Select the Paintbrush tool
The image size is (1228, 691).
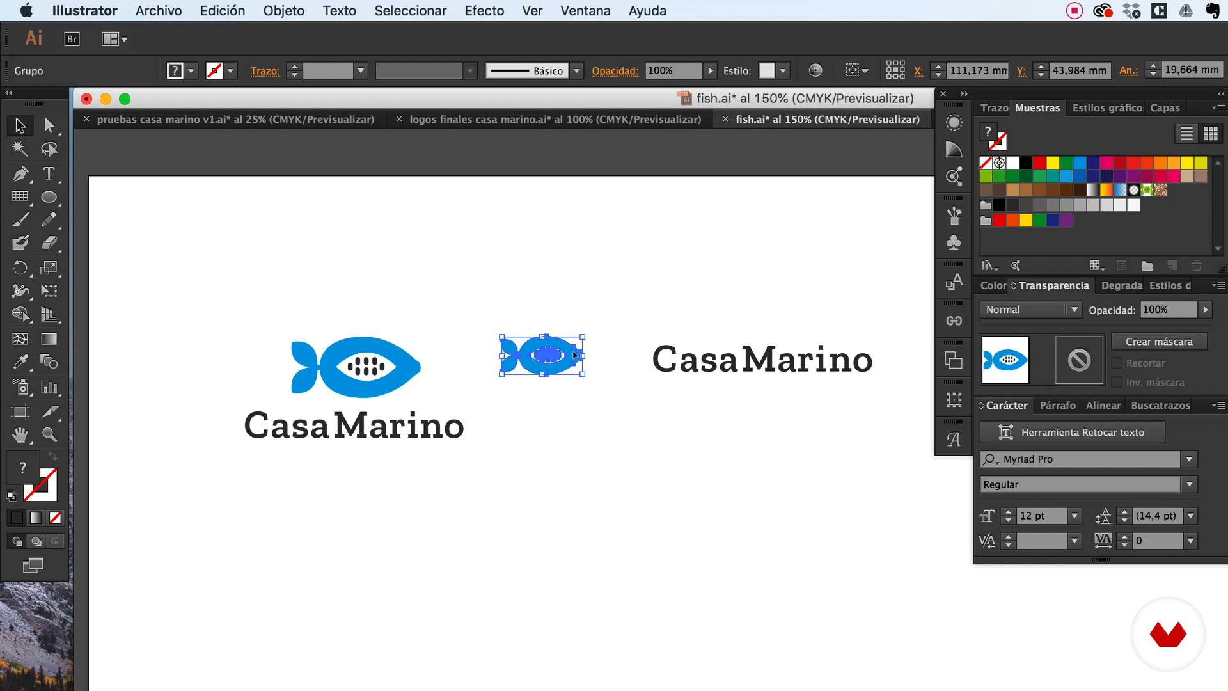(20, 220)
